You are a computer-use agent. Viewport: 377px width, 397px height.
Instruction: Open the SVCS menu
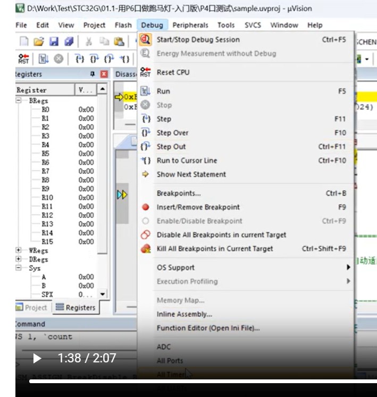[253, 25]
